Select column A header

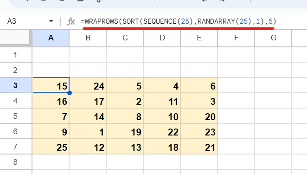[x=51, y=38]
